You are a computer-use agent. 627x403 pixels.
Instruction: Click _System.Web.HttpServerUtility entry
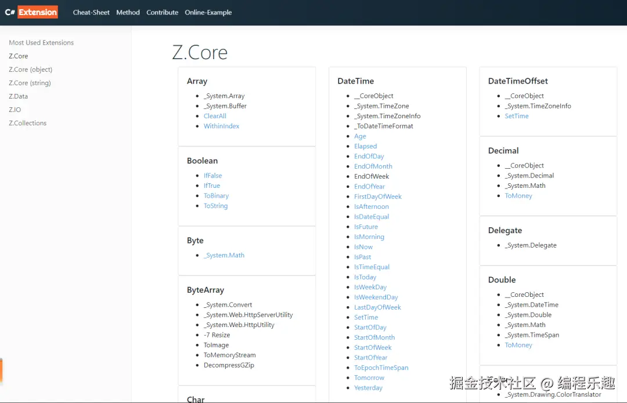[248, 315]
